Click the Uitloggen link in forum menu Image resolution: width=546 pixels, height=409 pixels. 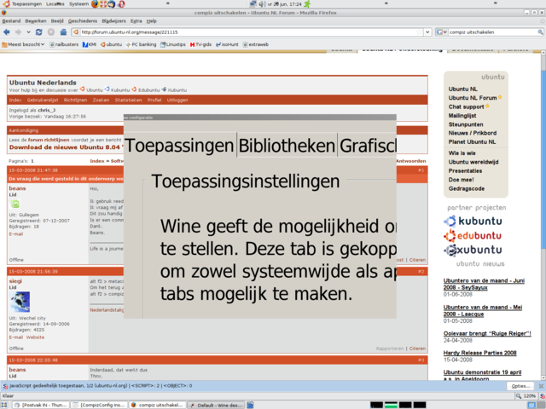[177, 100]
